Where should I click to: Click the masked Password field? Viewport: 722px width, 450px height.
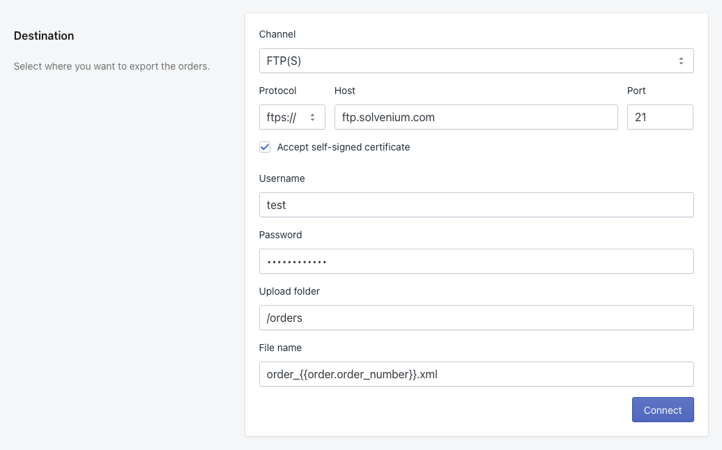(x=476, y=261)
